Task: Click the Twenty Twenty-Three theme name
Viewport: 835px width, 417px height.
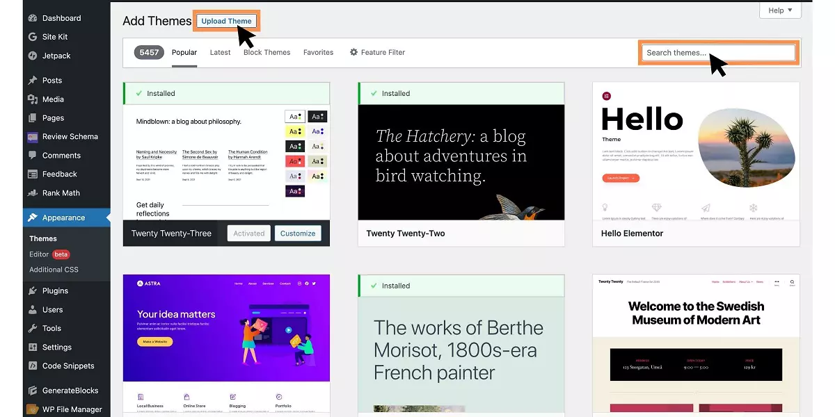Action: 171,234
